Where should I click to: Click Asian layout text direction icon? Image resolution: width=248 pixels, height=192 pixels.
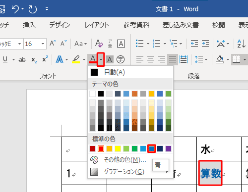click(x=221, y=44)
